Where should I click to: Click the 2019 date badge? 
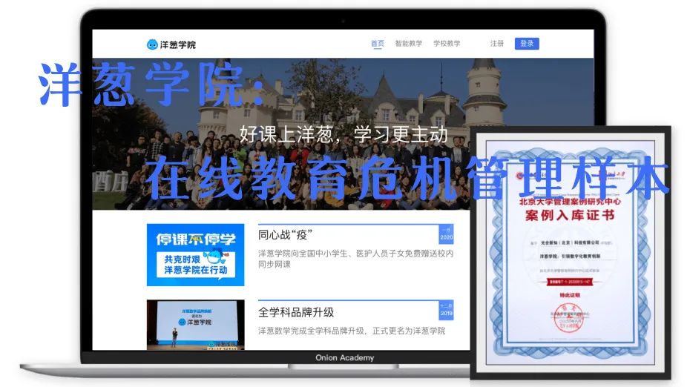pos(446,311)
